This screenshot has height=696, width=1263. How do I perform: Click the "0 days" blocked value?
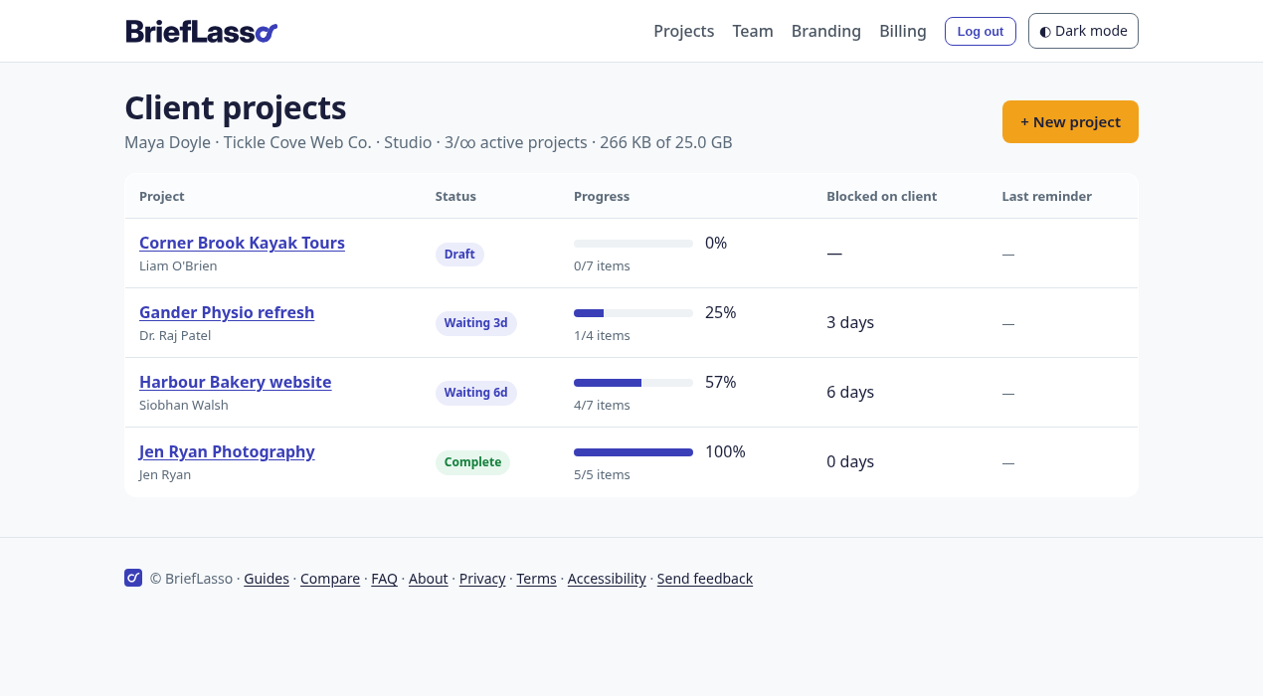(x=850, y=461)
